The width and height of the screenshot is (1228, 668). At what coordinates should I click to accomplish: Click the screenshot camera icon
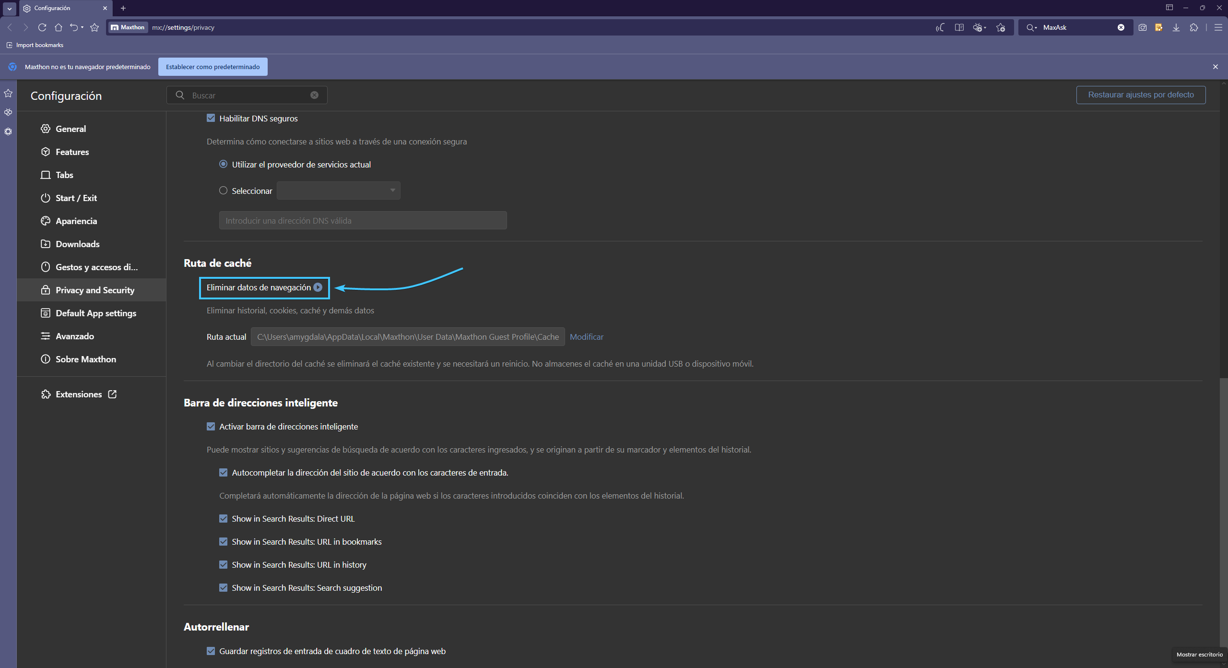(1143, 27)
